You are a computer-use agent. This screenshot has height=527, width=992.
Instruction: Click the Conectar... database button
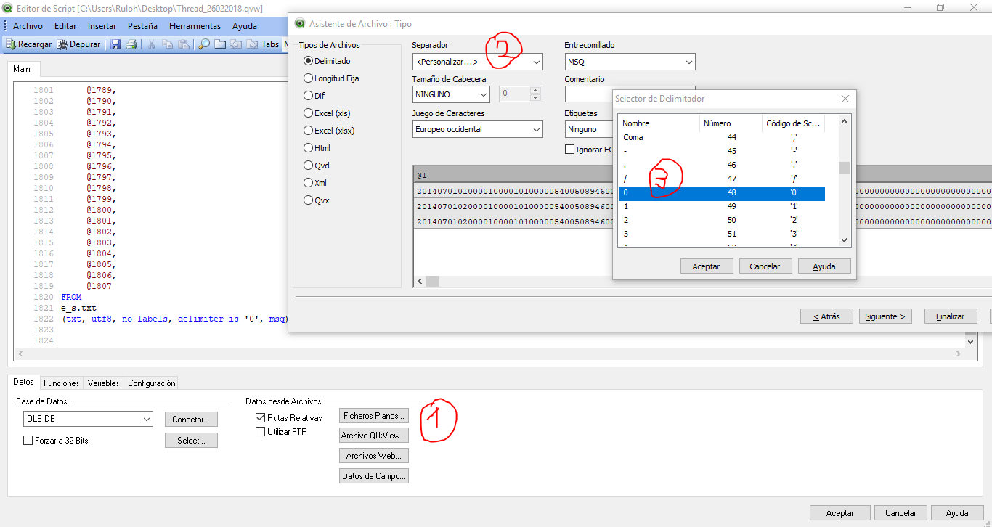pos(192,420)
